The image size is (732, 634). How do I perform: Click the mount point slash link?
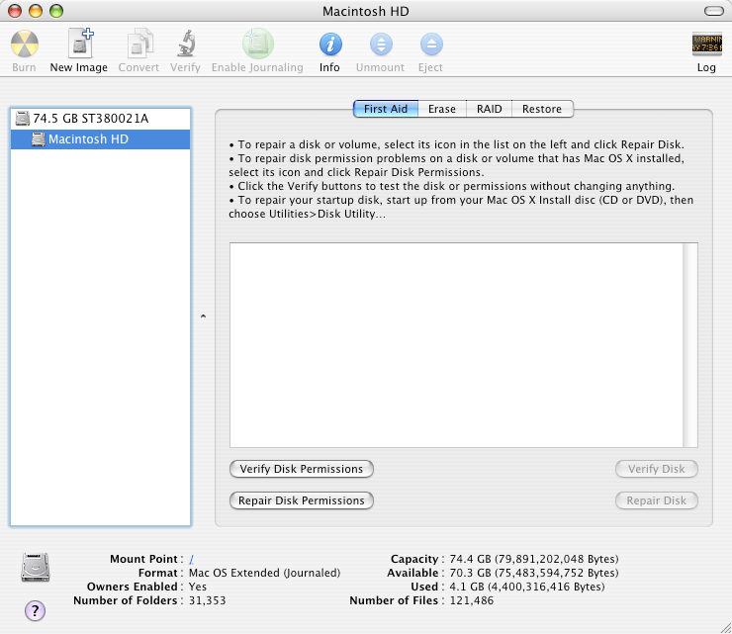[191, 560]
